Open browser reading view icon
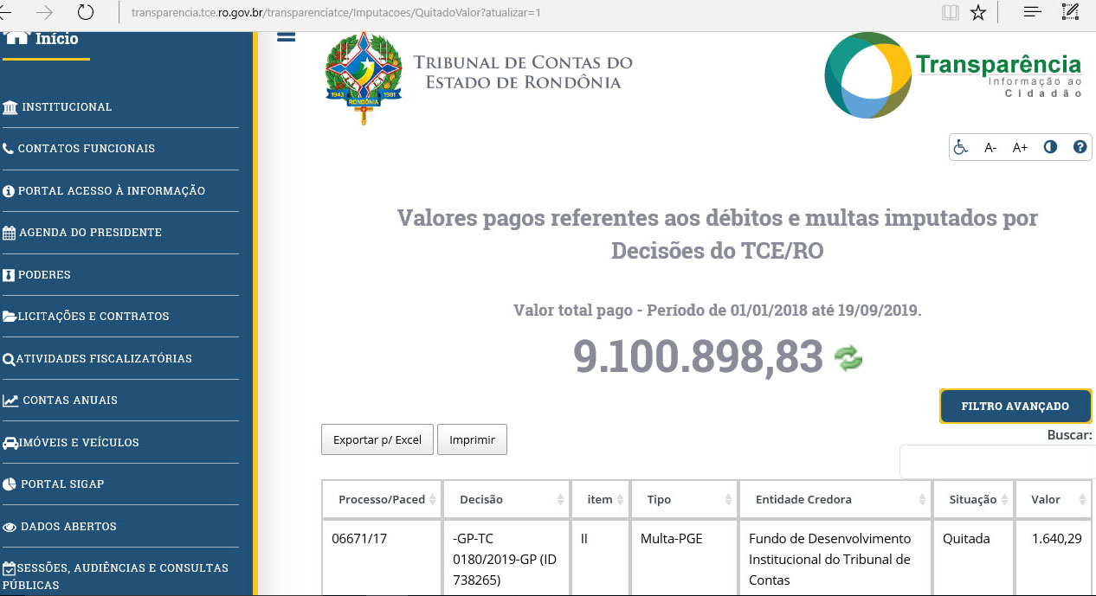The height and width of the screenshot is (596, 1096). (951, 12)
